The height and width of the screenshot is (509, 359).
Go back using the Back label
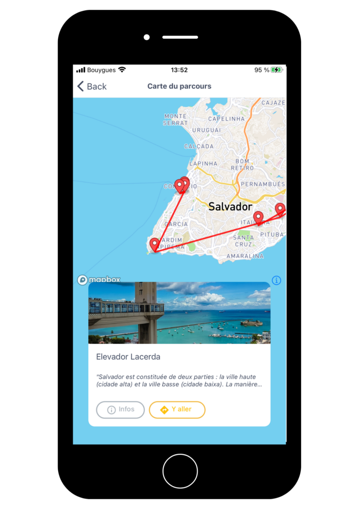click(x=97, y=86)
